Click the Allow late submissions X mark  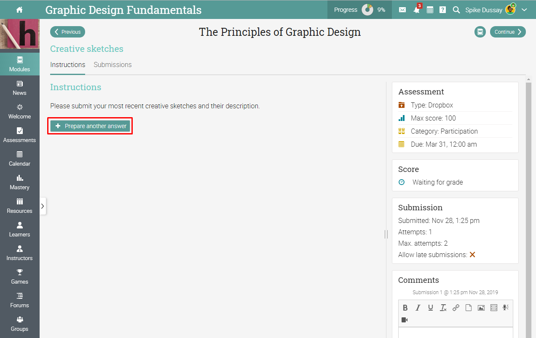(x=472, y=255)
